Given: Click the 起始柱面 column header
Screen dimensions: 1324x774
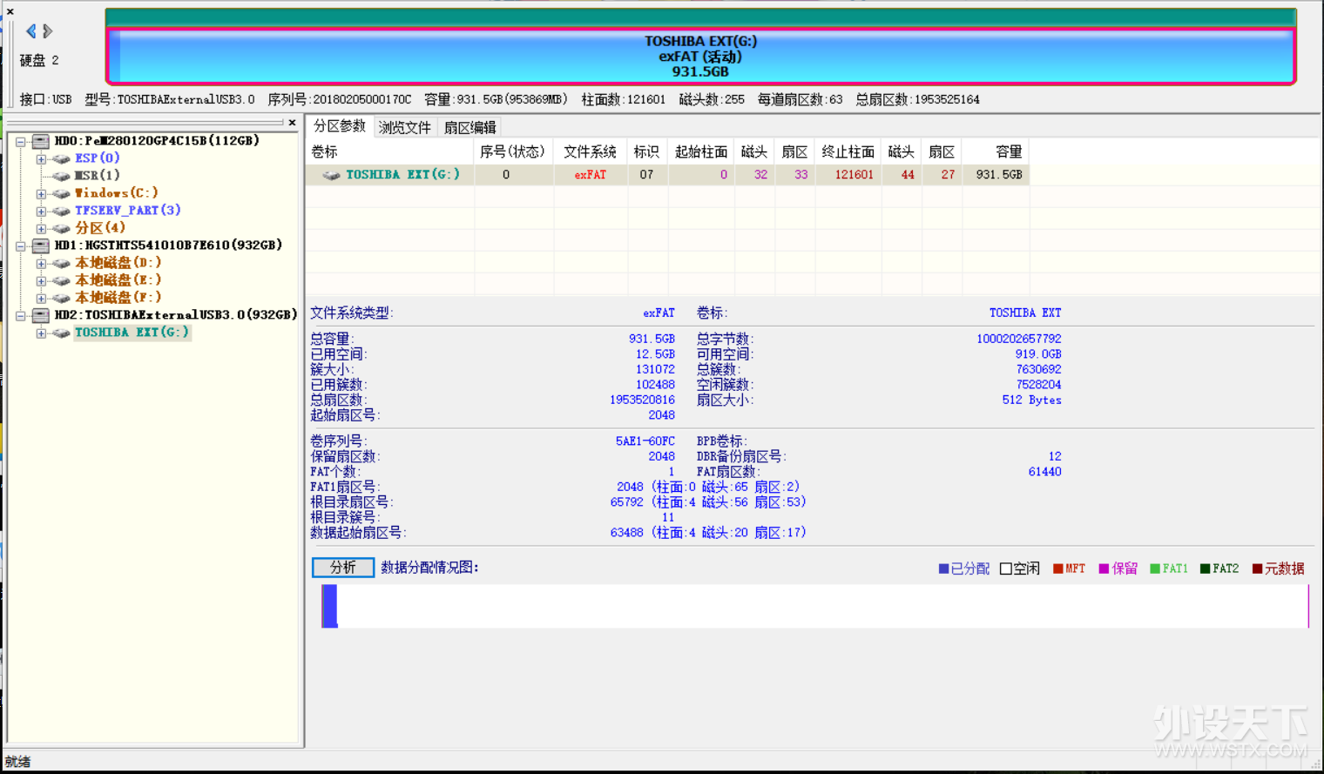Looking at the screenshot, I should (700, 151).
